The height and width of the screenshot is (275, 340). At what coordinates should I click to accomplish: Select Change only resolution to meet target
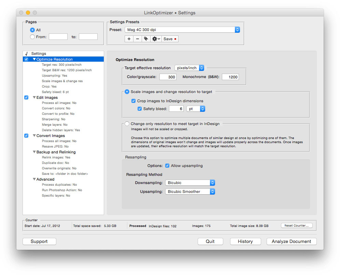(127, 124)
